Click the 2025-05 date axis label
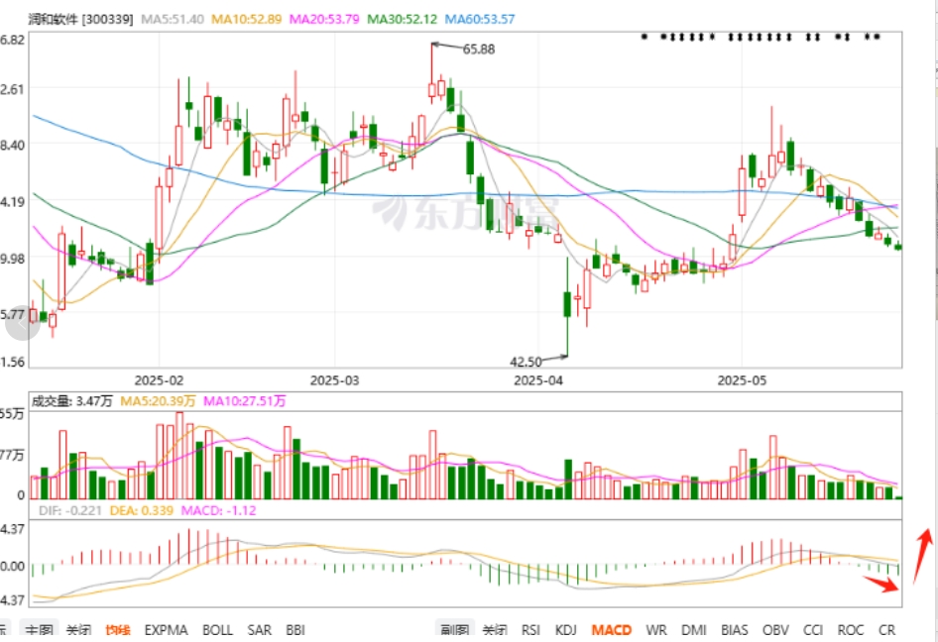The width and height of the screenshot is (938, 642). click(x=742, y=380)
